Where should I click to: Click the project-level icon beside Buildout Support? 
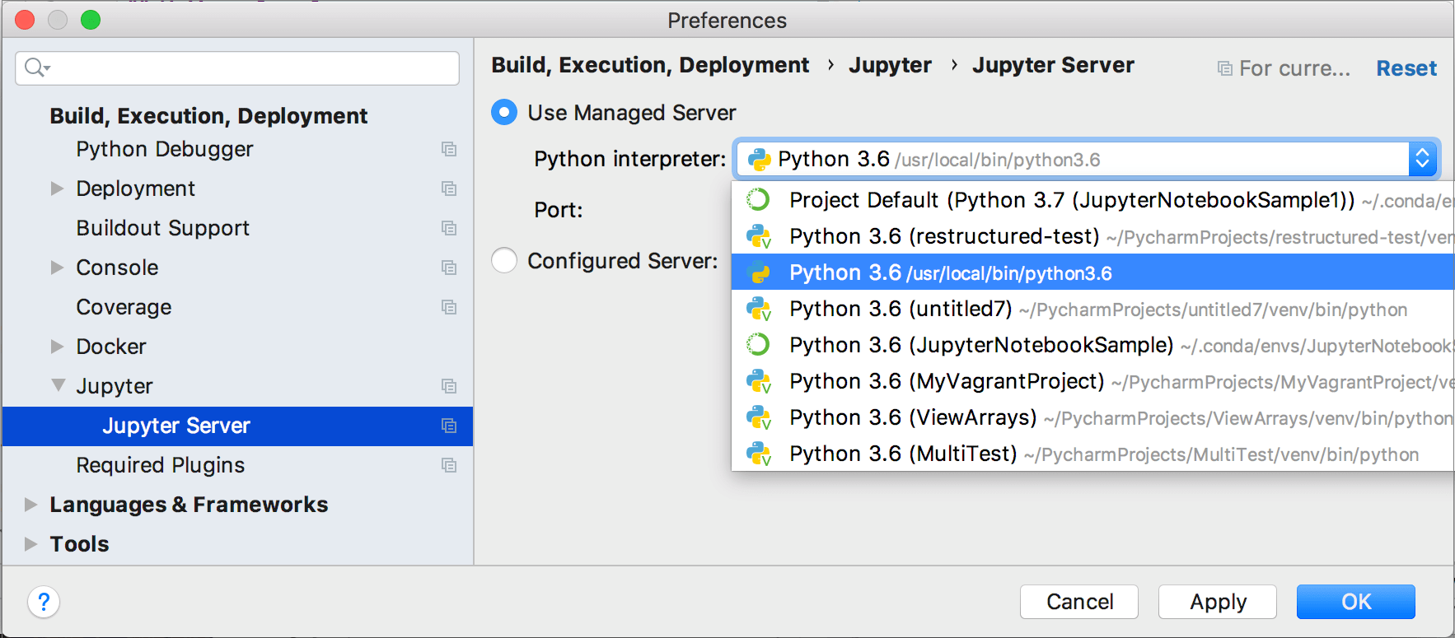pos(449,228)
